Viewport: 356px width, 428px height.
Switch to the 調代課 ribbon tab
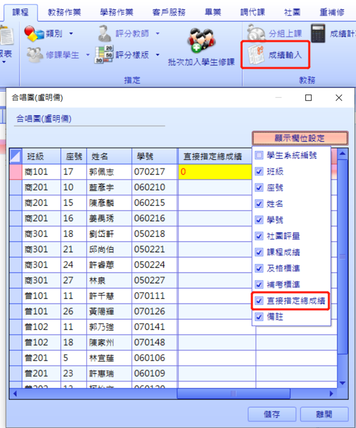coord(253,12)
